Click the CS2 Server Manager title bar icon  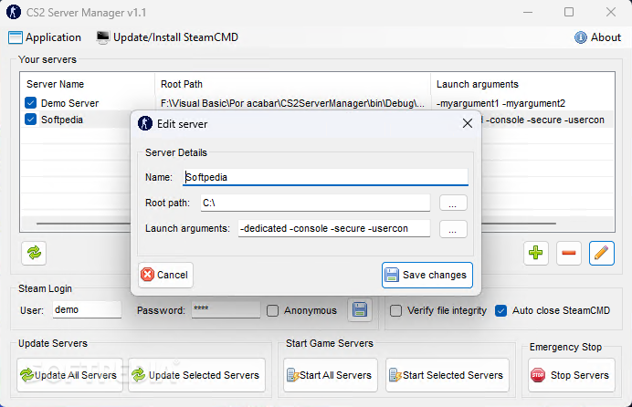14,12
